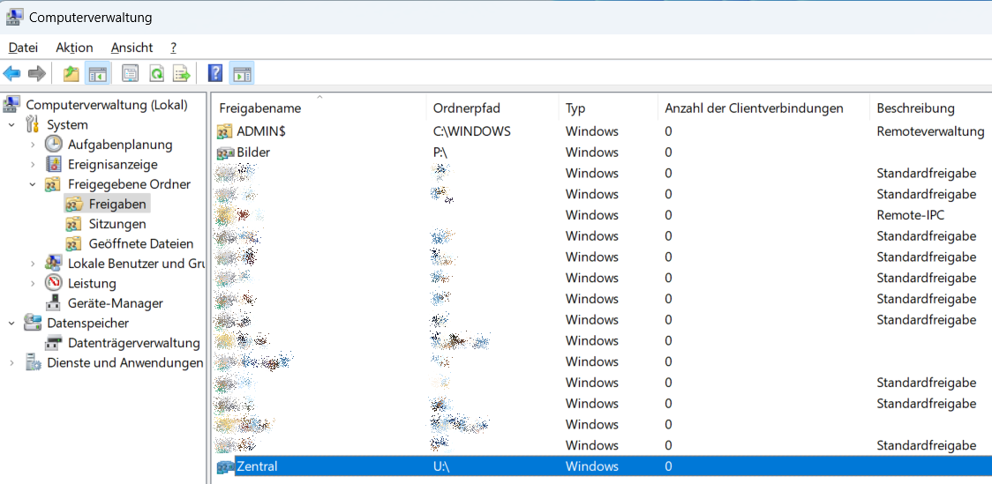The width and height of the screenshot is (992, 484).
Task: Collapse the Freigegebene Ordner node
Action: [33, 184]
